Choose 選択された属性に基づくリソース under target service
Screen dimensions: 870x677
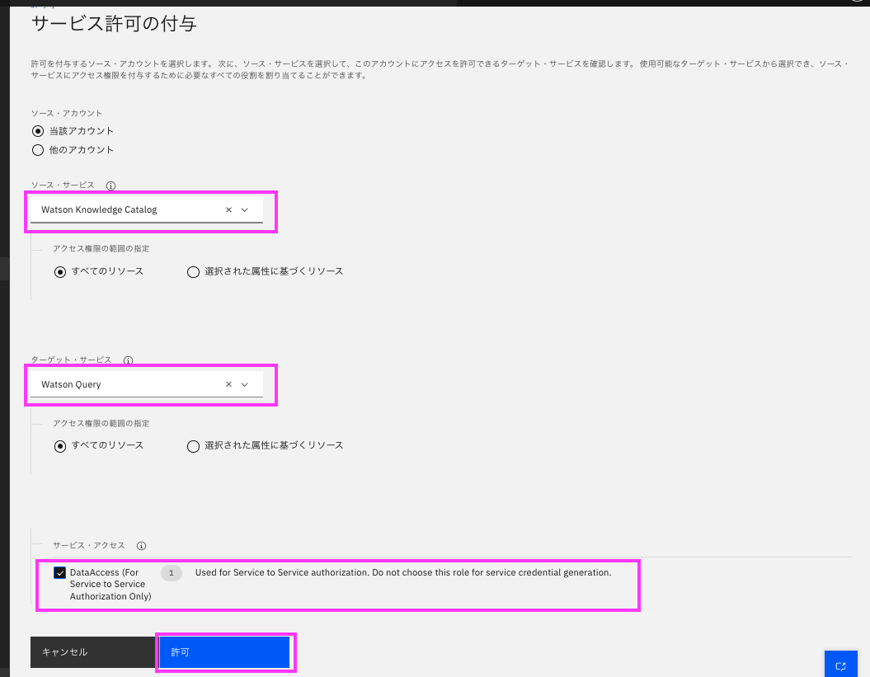point(193,446)
